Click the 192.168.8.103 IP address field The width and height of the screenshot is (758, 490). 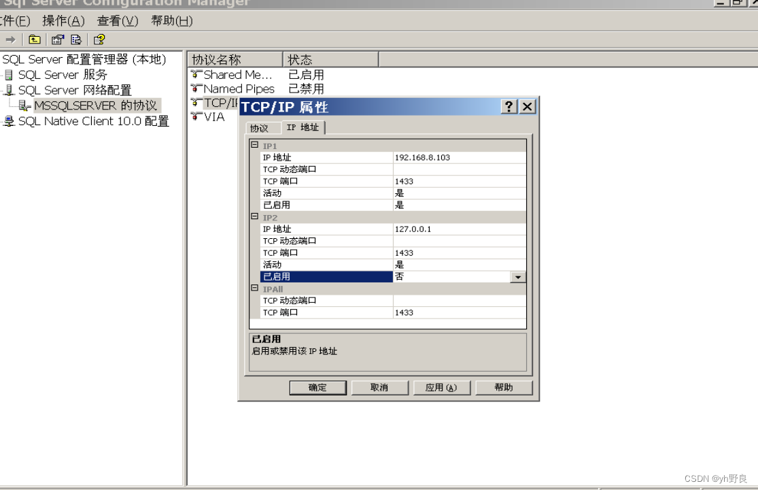coord(460,157)
